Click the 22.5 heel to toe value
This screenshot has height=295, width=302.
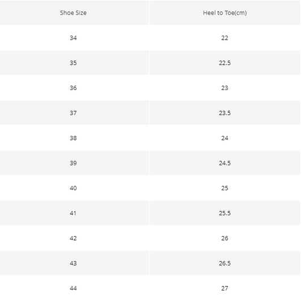pyautogui.click(x=225, y=63)
